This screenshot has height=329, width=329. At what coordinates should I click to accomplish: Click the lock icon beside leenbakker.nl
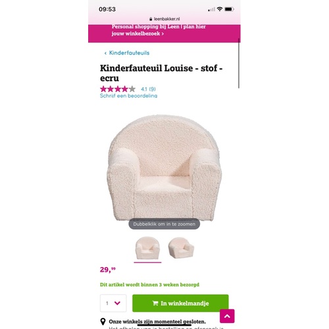point(151,19)
